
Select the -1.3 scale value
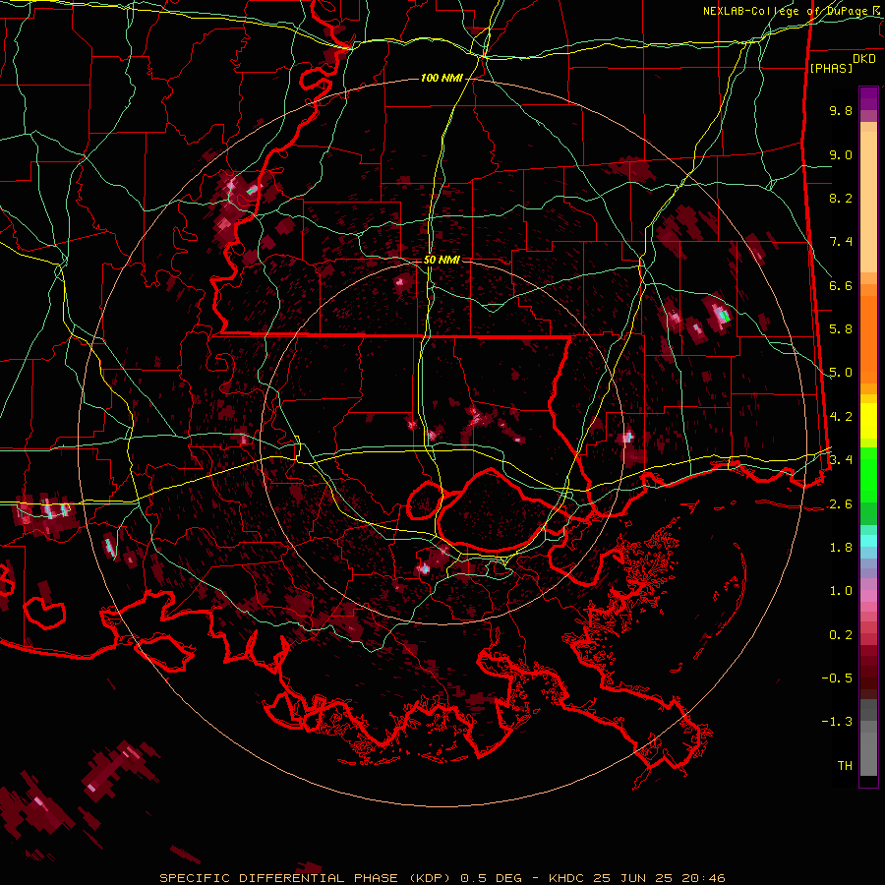click(x=837, y=722)
